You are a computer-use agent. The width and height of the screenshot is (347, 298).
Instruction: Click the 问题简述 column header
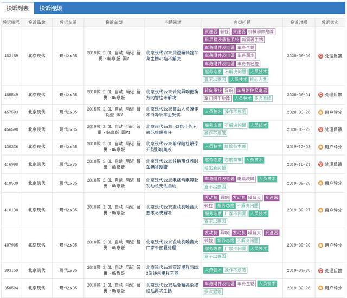point(173,22)
